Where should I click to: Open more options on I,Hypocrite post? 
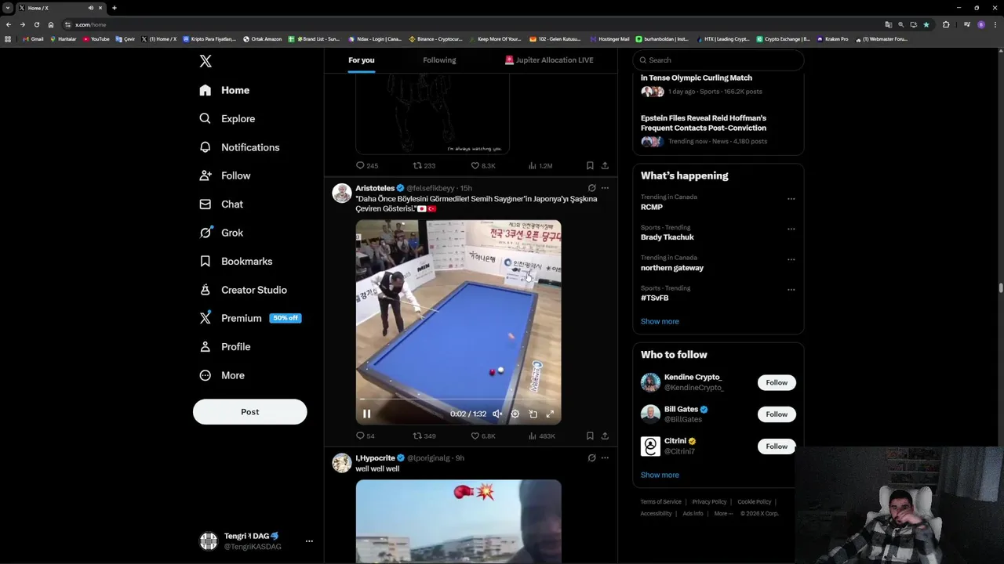[605, 457]
